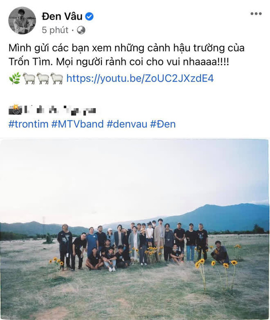Open the three-dot post options menu

(256, 14)
